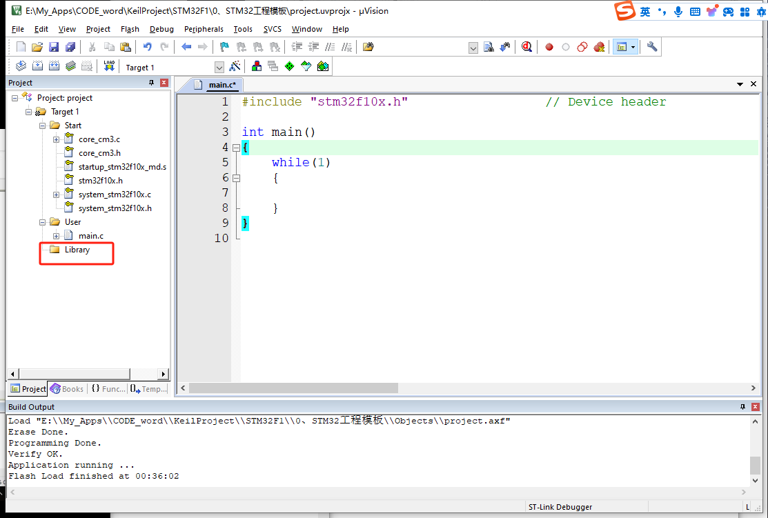Click the incremental find binoculars arrow icon
The image size is (768, 518).
[505, 47]
